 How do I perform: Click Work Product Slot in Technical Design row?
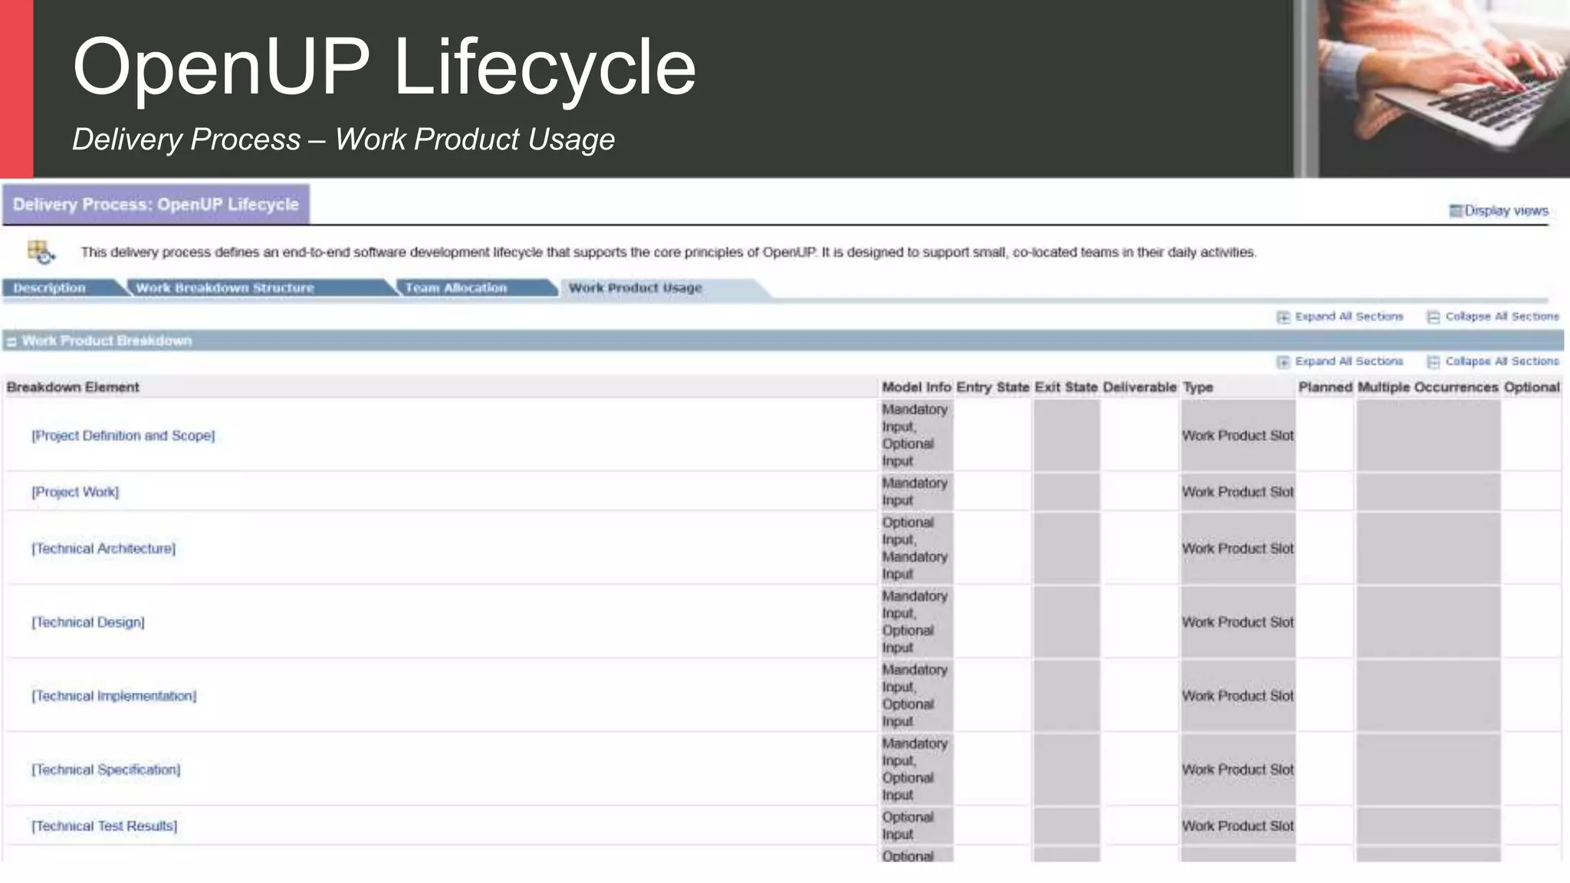(1238, 622)
